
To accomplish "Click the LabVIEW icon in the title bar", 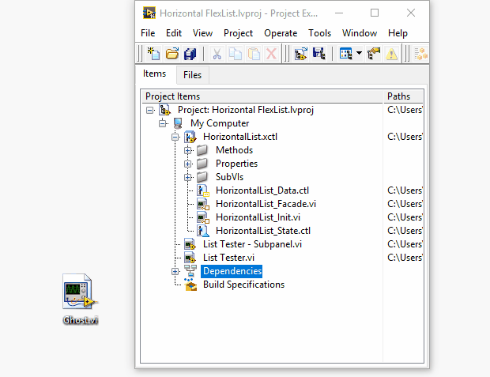I will click(149, 13).
